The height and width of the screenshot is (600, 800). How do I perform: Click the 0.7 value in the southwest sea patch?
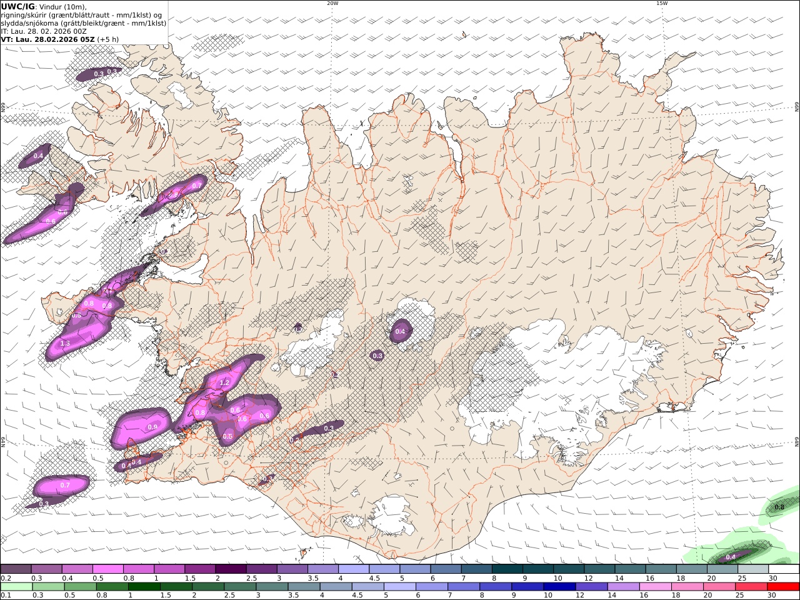tap(65, 485)
